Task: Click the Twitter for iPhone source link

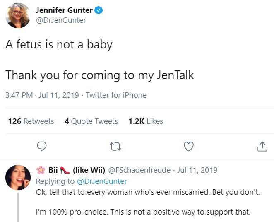Action: click(x=116, y=95)
